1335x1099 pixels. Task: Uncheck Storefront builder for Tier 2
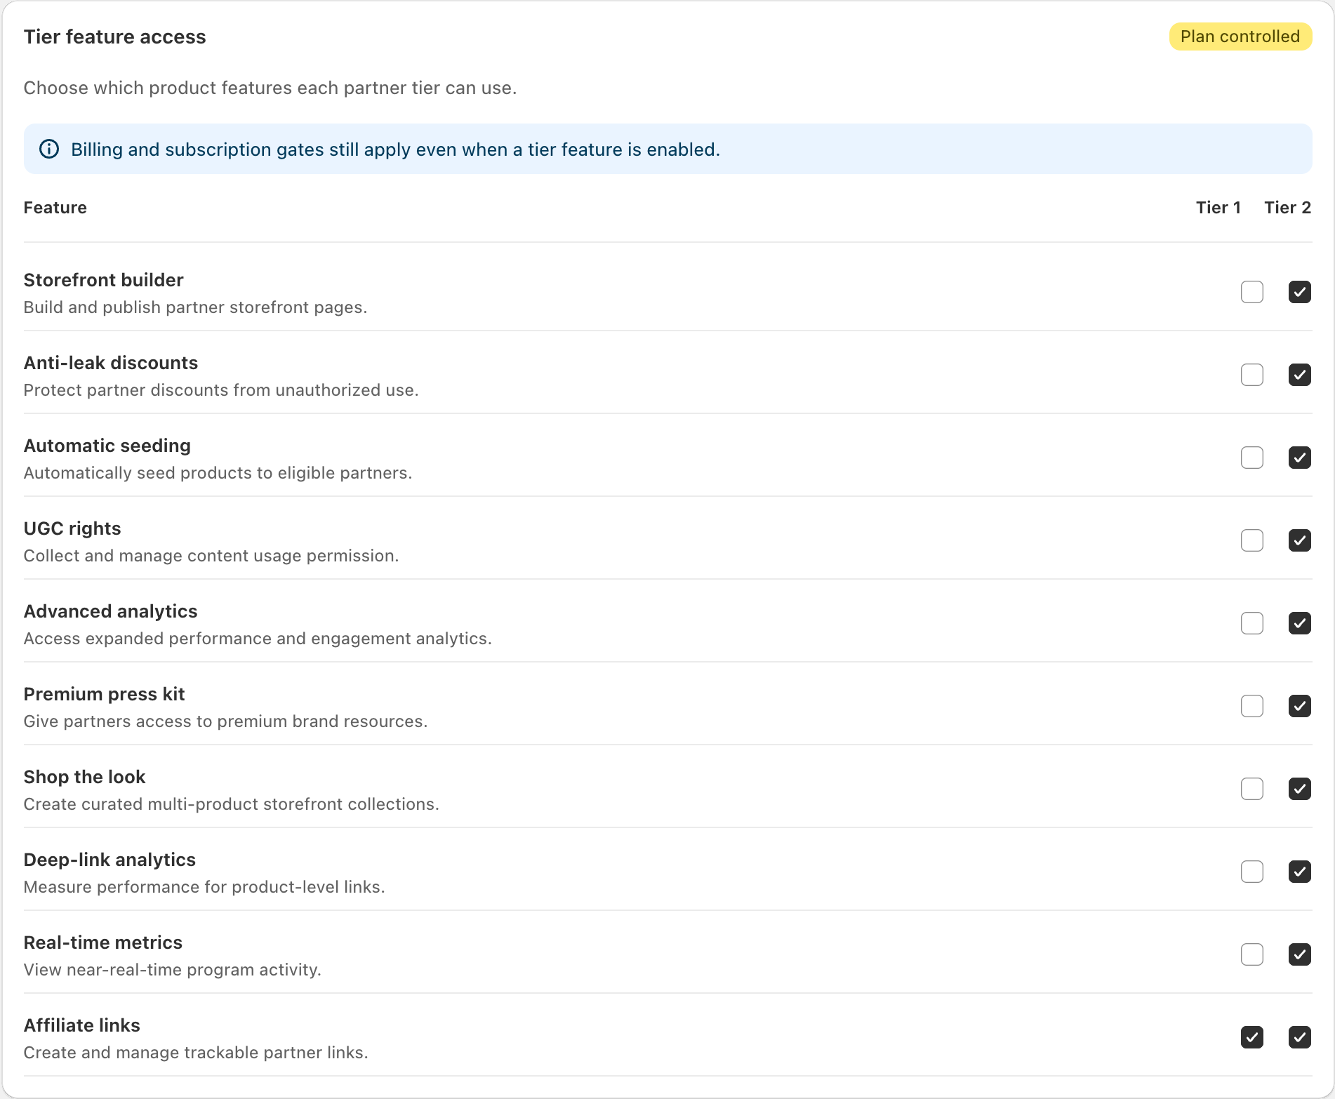tap(1300, 292)
